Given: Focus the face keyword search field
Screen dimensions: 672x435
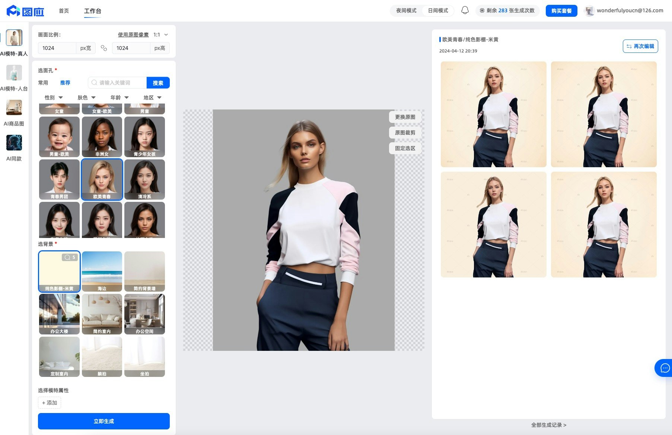Looking at the screenshot, I should 118,83.
